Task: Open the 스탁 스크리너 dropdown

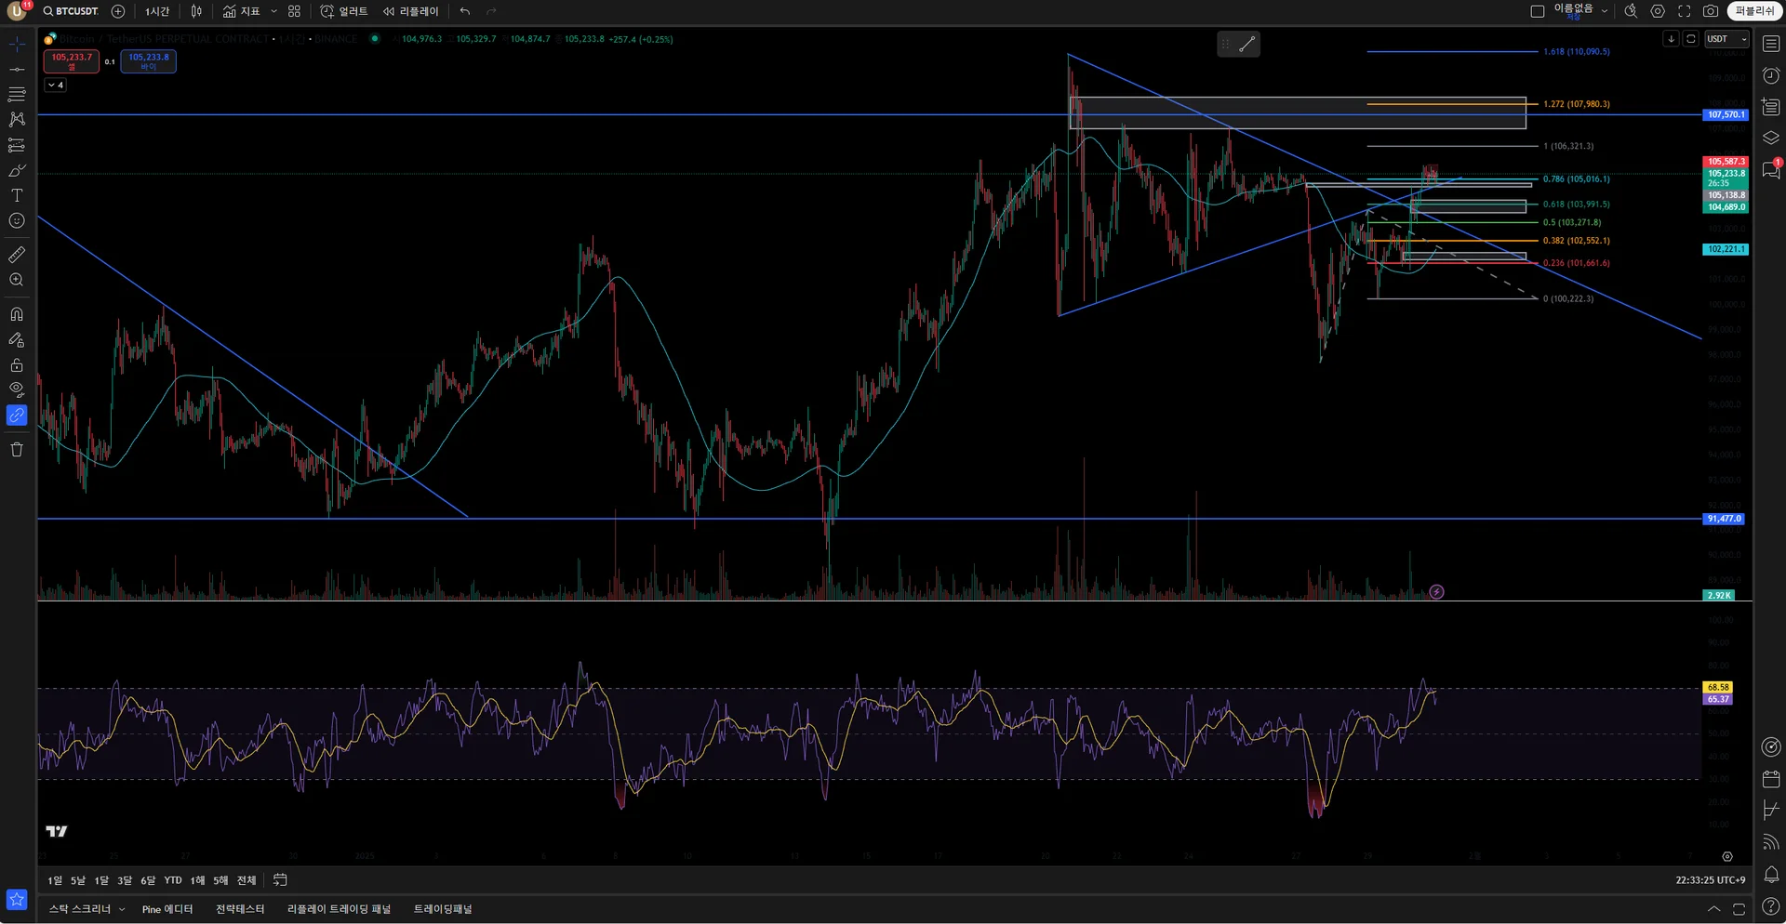Action: [87, 909]
